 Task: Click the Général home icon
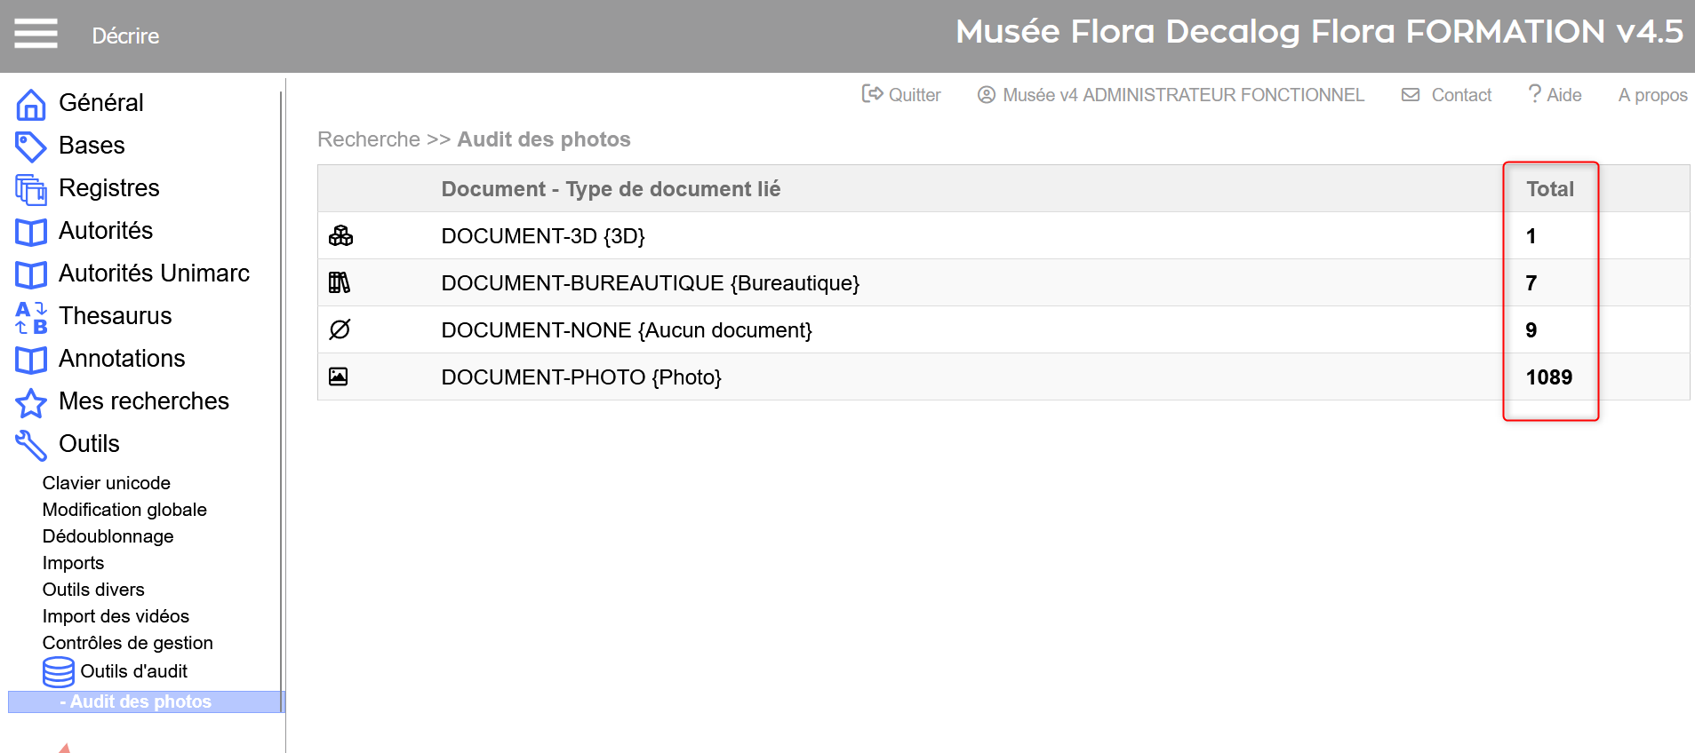(31, 104)
